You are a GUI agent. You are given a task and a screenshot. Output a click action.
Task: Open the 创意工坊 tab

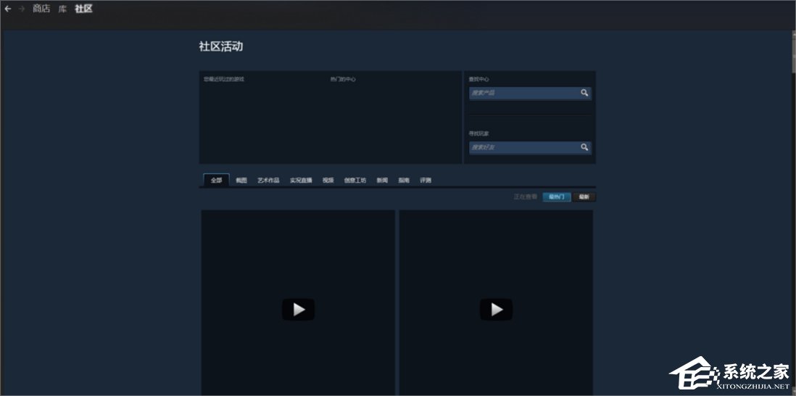click(355, 181)
